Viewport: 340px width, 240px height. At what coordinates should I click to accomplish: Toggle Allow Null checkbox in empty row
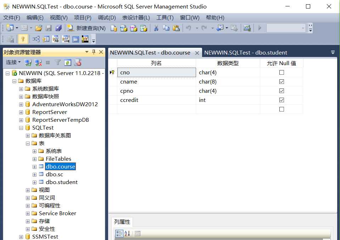282,109
